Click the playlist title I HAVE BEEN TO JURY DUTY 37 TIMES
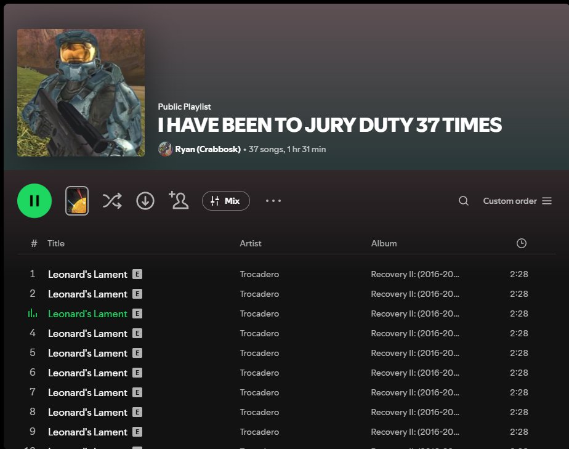 pos(330,125)
